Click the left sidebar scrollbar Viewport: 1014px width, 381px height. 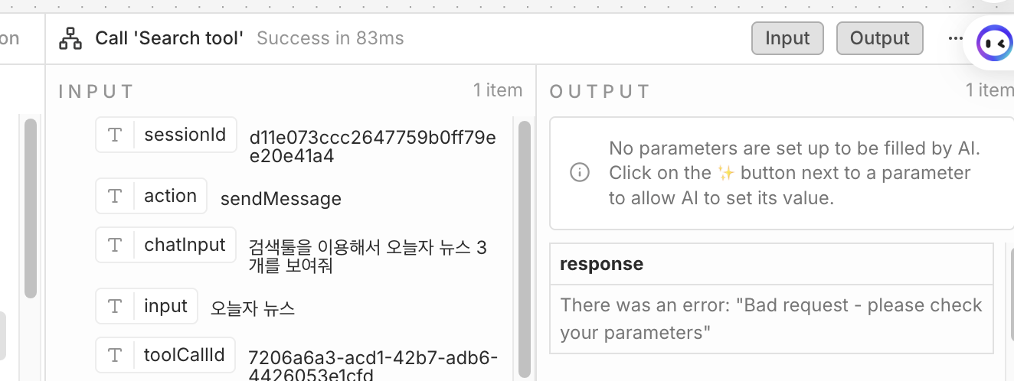coord(31,207)
